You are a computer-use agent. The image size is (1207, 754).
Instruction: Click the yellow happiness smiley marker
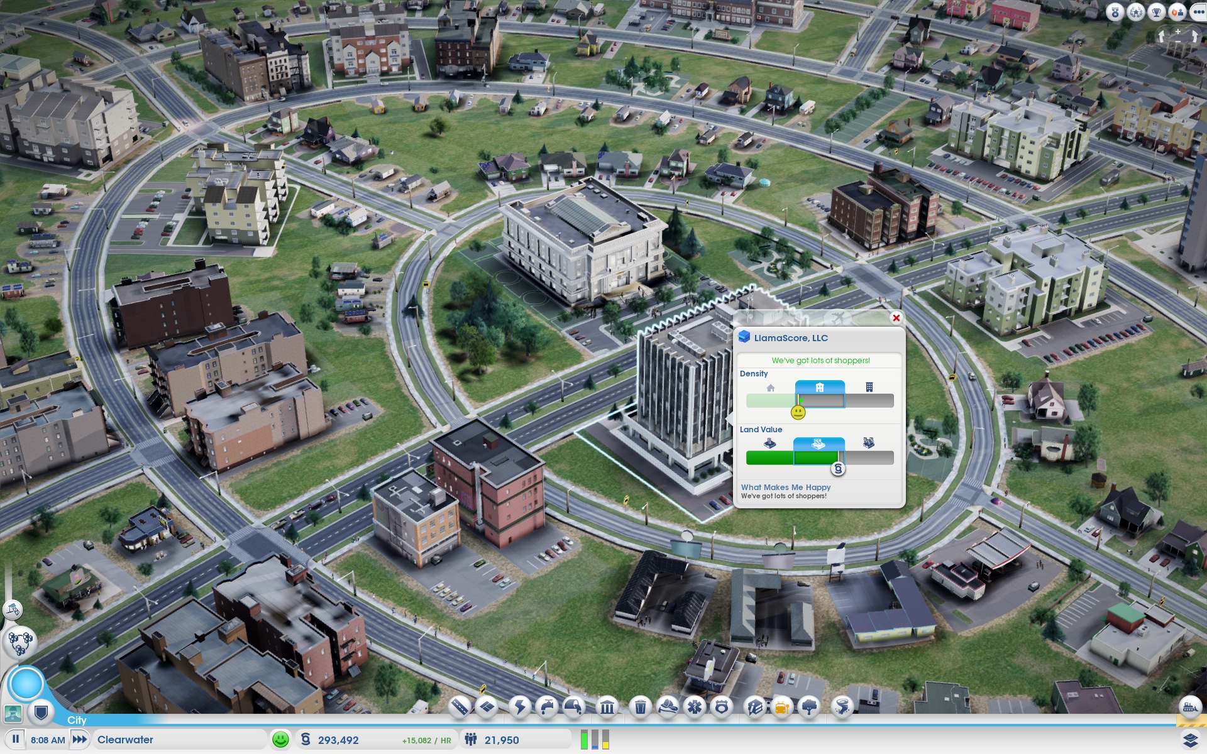[798, 413]
